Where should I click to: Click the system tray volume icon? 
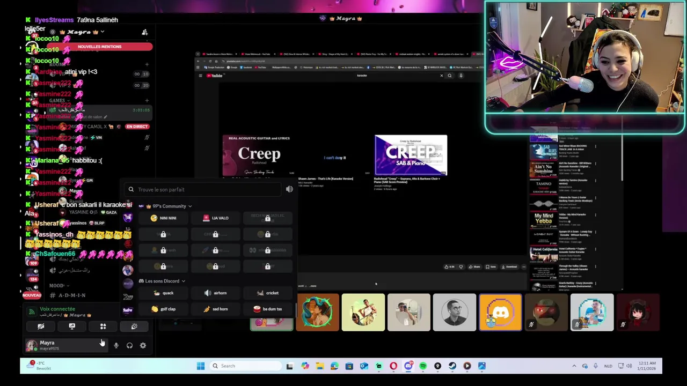pyautogui.click(x=630, y=366)
